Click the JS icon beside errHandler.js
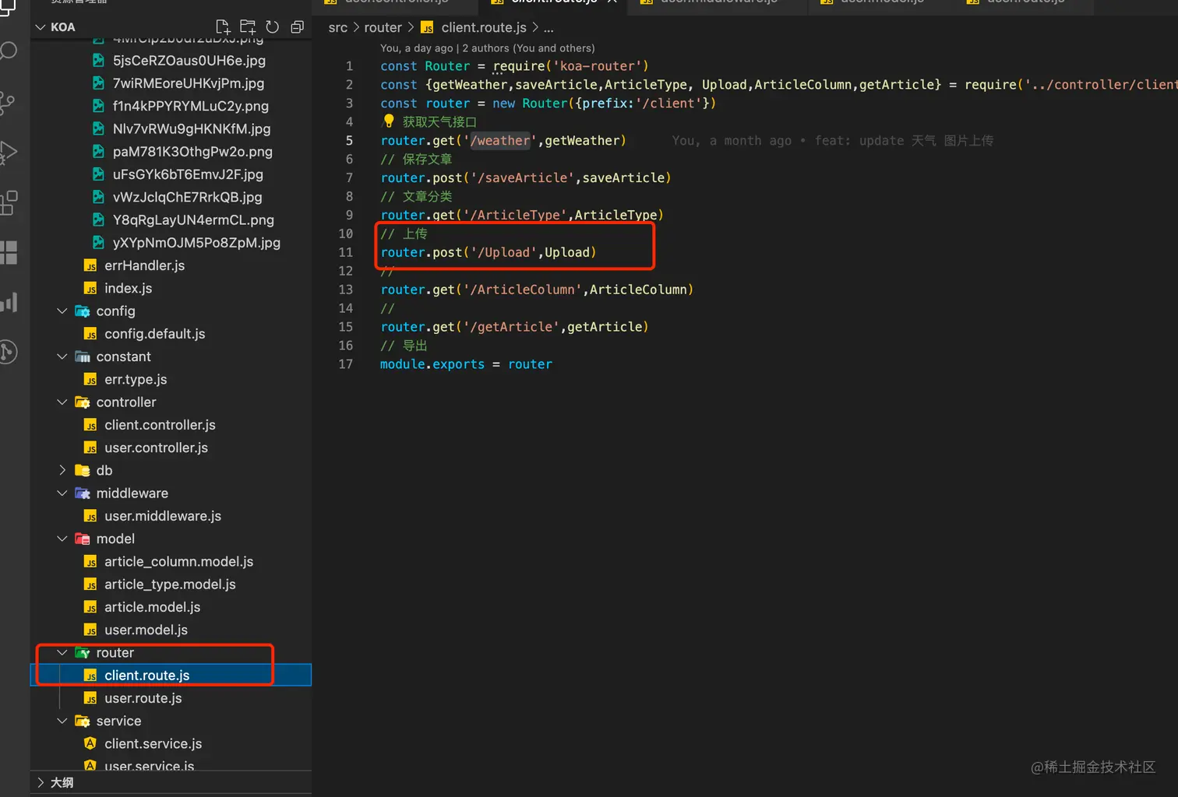This screenshot has width=1178, height=797. [90, 265]
